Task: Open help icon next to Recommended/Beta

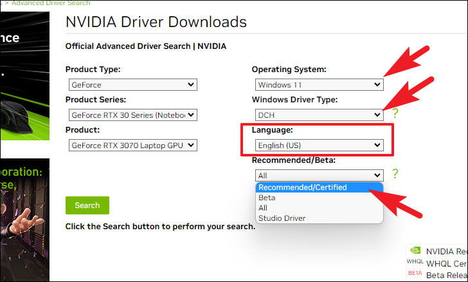Action: (x=395, y=174)
